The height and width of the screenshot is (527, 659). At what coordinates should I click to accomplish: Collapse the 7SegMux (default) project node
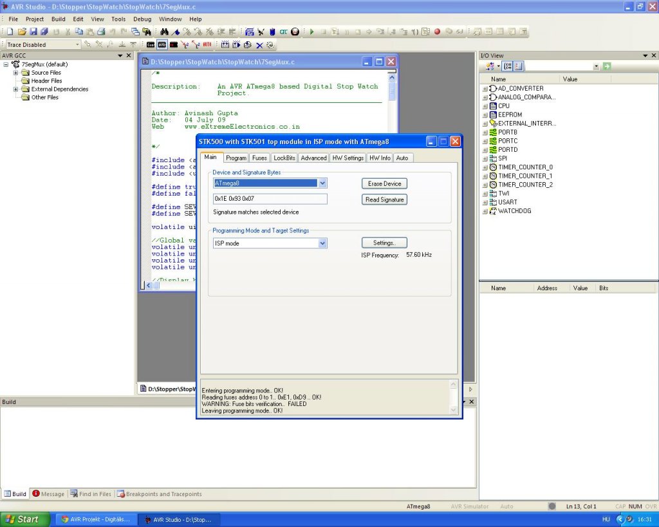[x=6, y=64]
